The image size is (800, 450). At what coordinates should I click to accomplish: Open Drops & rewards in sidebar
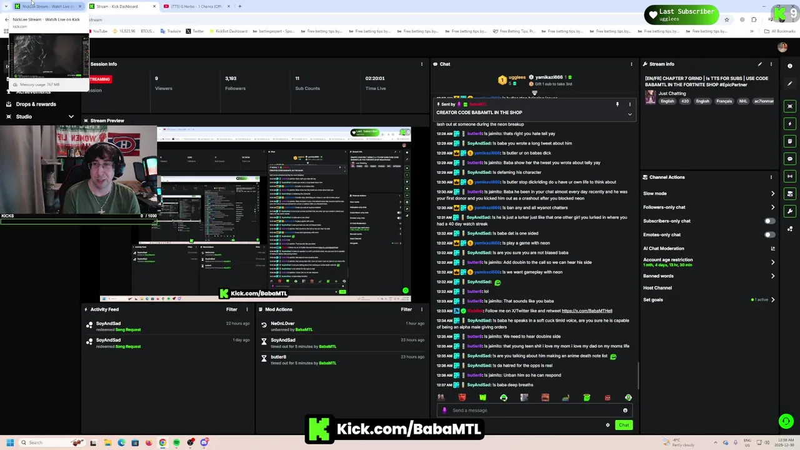[x=36, y=104]
